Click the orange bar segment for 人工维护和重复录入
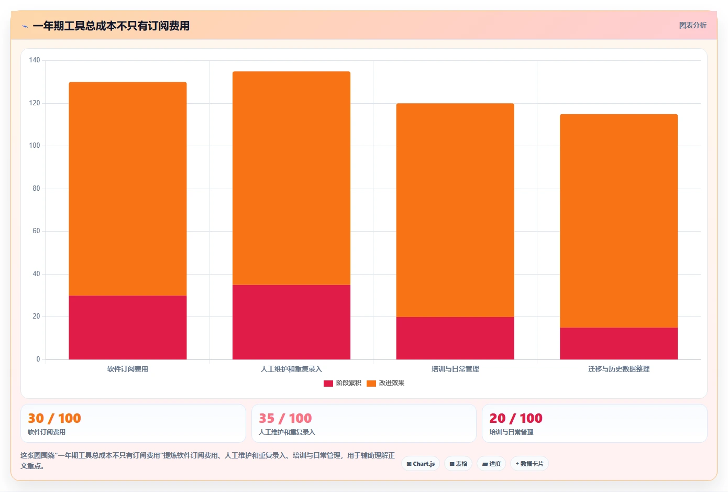This screenshot has width=728, height=492. point(291,178)
